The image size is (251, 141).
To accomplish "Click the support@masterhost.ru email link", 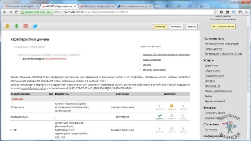I will [x=34, y=88].
